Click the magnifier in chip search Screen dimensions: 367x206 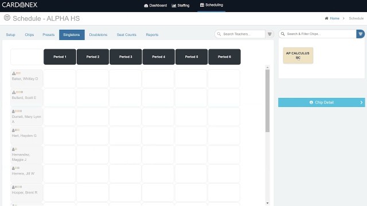tap(283, 34)
